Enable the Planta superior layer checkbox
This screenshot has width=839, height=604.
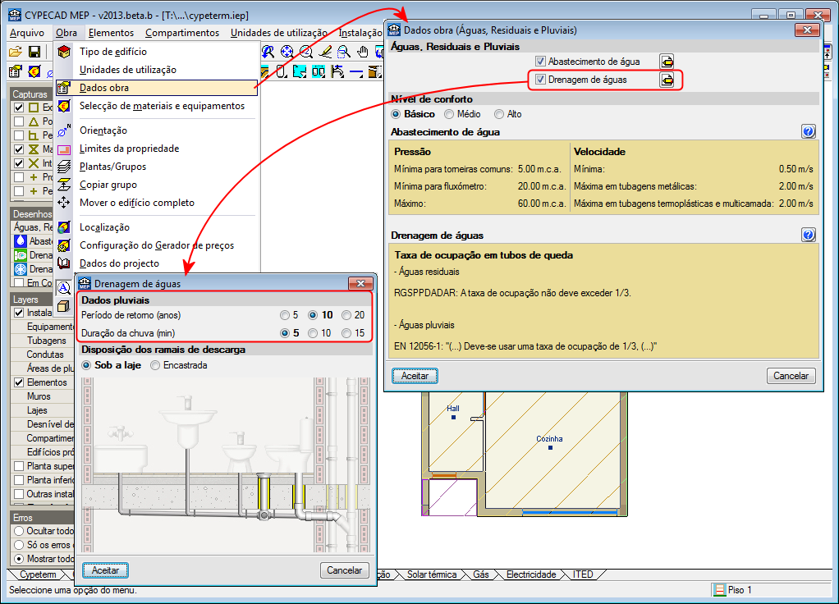pos(19,466)
